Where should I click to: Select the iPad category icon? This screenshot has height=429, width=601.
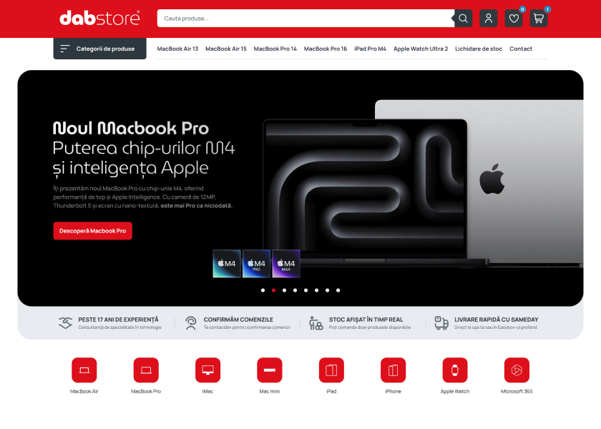coord(331,370)
